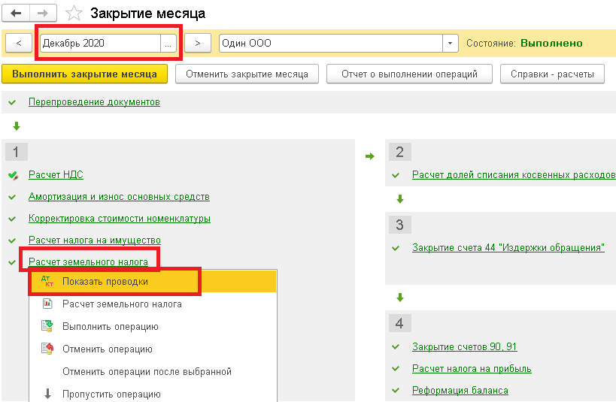Select 'Отменить операцию' menu item

pos(153,349)
